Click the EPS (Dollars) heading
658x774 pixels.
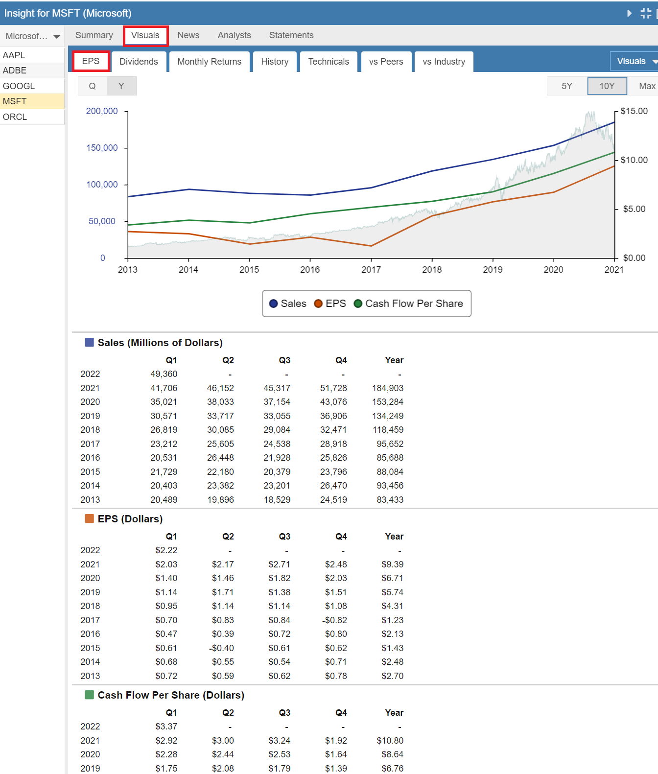tap(130, 519)
